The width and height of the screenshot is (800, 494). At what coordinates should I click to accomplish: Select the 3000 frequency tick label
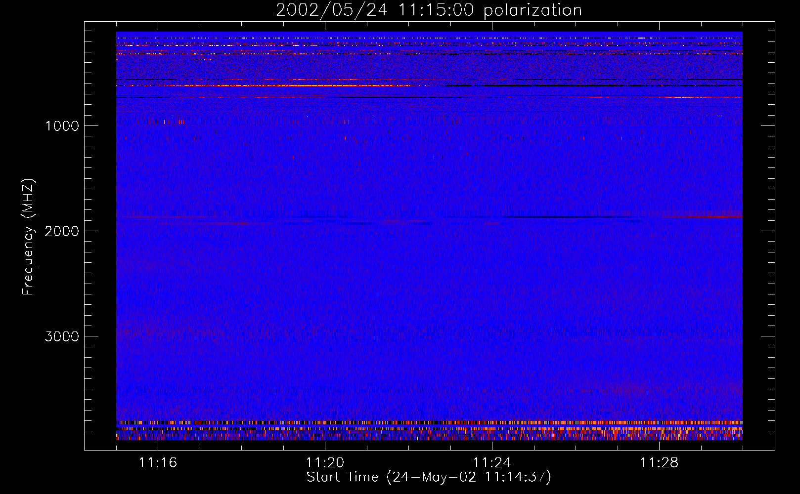tap(62, 336)
